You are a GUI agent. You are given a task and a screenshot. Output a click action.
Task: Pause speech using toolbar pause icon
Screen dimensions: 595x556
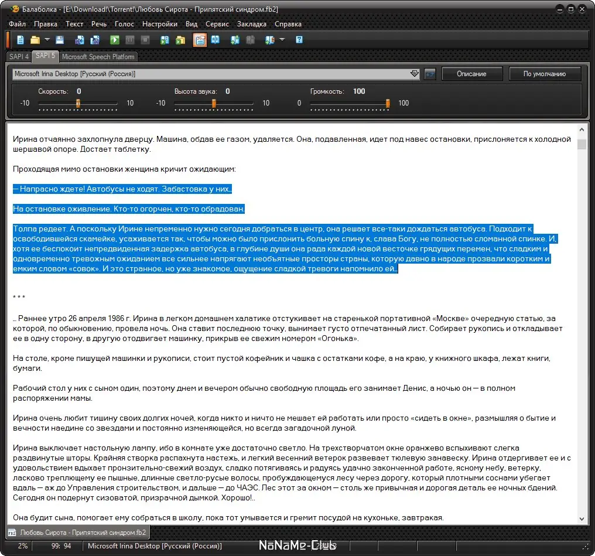pos(130,40)
